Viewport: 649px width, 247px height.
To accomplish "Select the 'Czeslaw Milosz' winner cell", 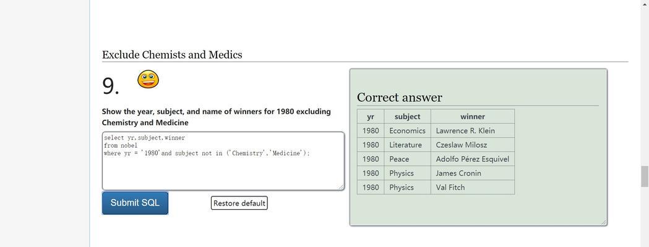I will pyautogui.click(x=473, y=145).
